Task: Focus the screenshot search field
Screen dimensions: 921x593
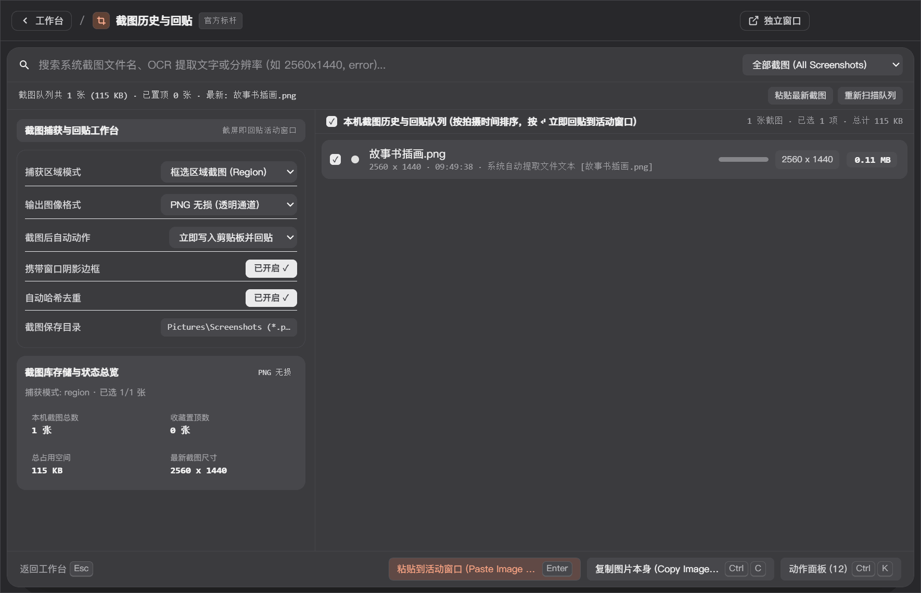Action: 385,65
